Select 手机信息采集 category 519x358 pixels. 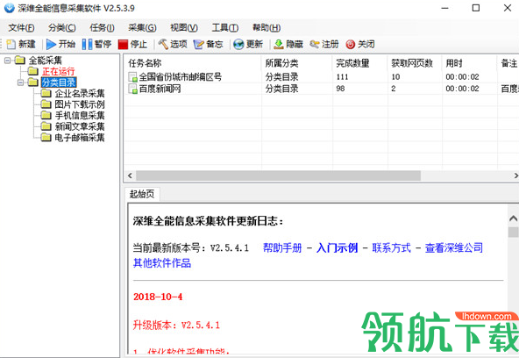click(x=80, y=115)
